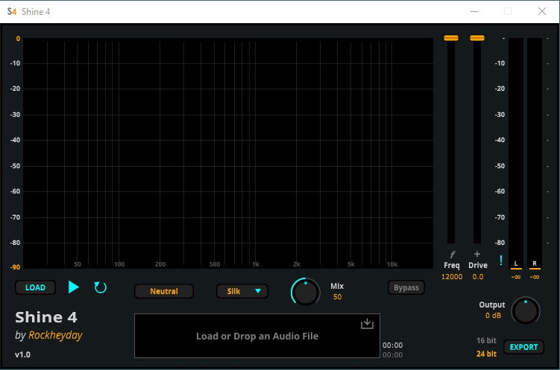Click the Neutral preset button
The height and width of the screenshot is (370, 560).
point(164,291)
